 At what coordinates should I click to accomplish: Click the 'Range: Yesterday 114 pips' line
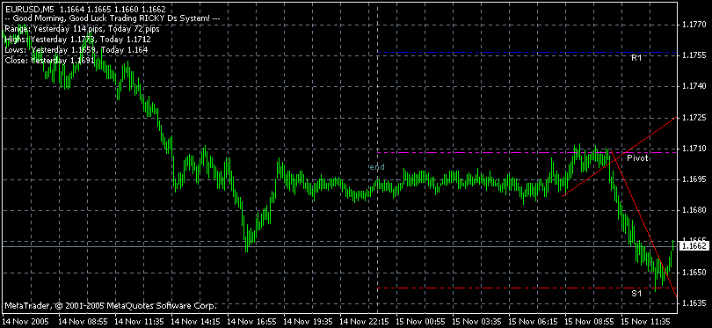tap(82, 29)
